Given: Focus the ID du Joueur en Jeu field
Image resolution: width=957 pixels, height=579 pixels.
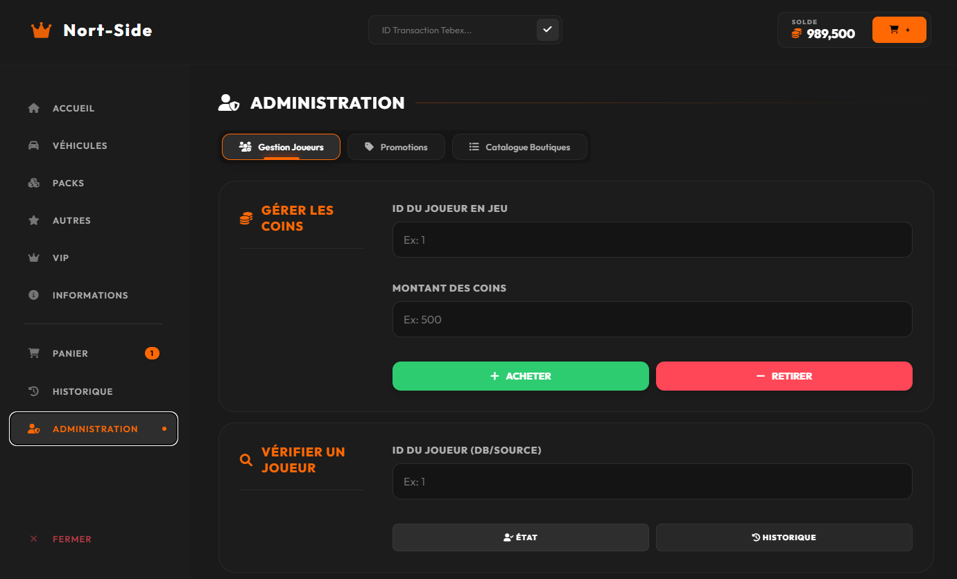Looking at the screenshot, I should (653, 240).
